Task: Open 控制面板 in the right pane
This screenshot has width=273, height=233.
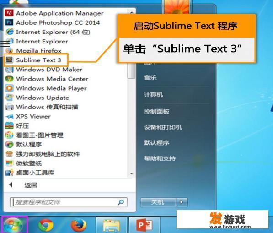Action: (156, 112)
